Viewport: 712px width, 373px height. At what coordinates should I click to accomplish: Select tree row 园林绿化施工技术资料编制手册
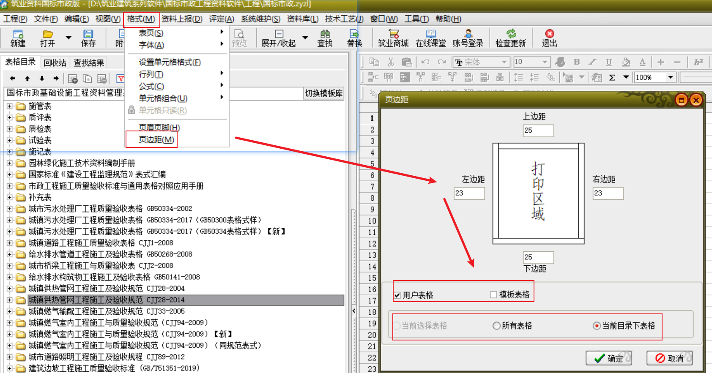click(82, 163)
